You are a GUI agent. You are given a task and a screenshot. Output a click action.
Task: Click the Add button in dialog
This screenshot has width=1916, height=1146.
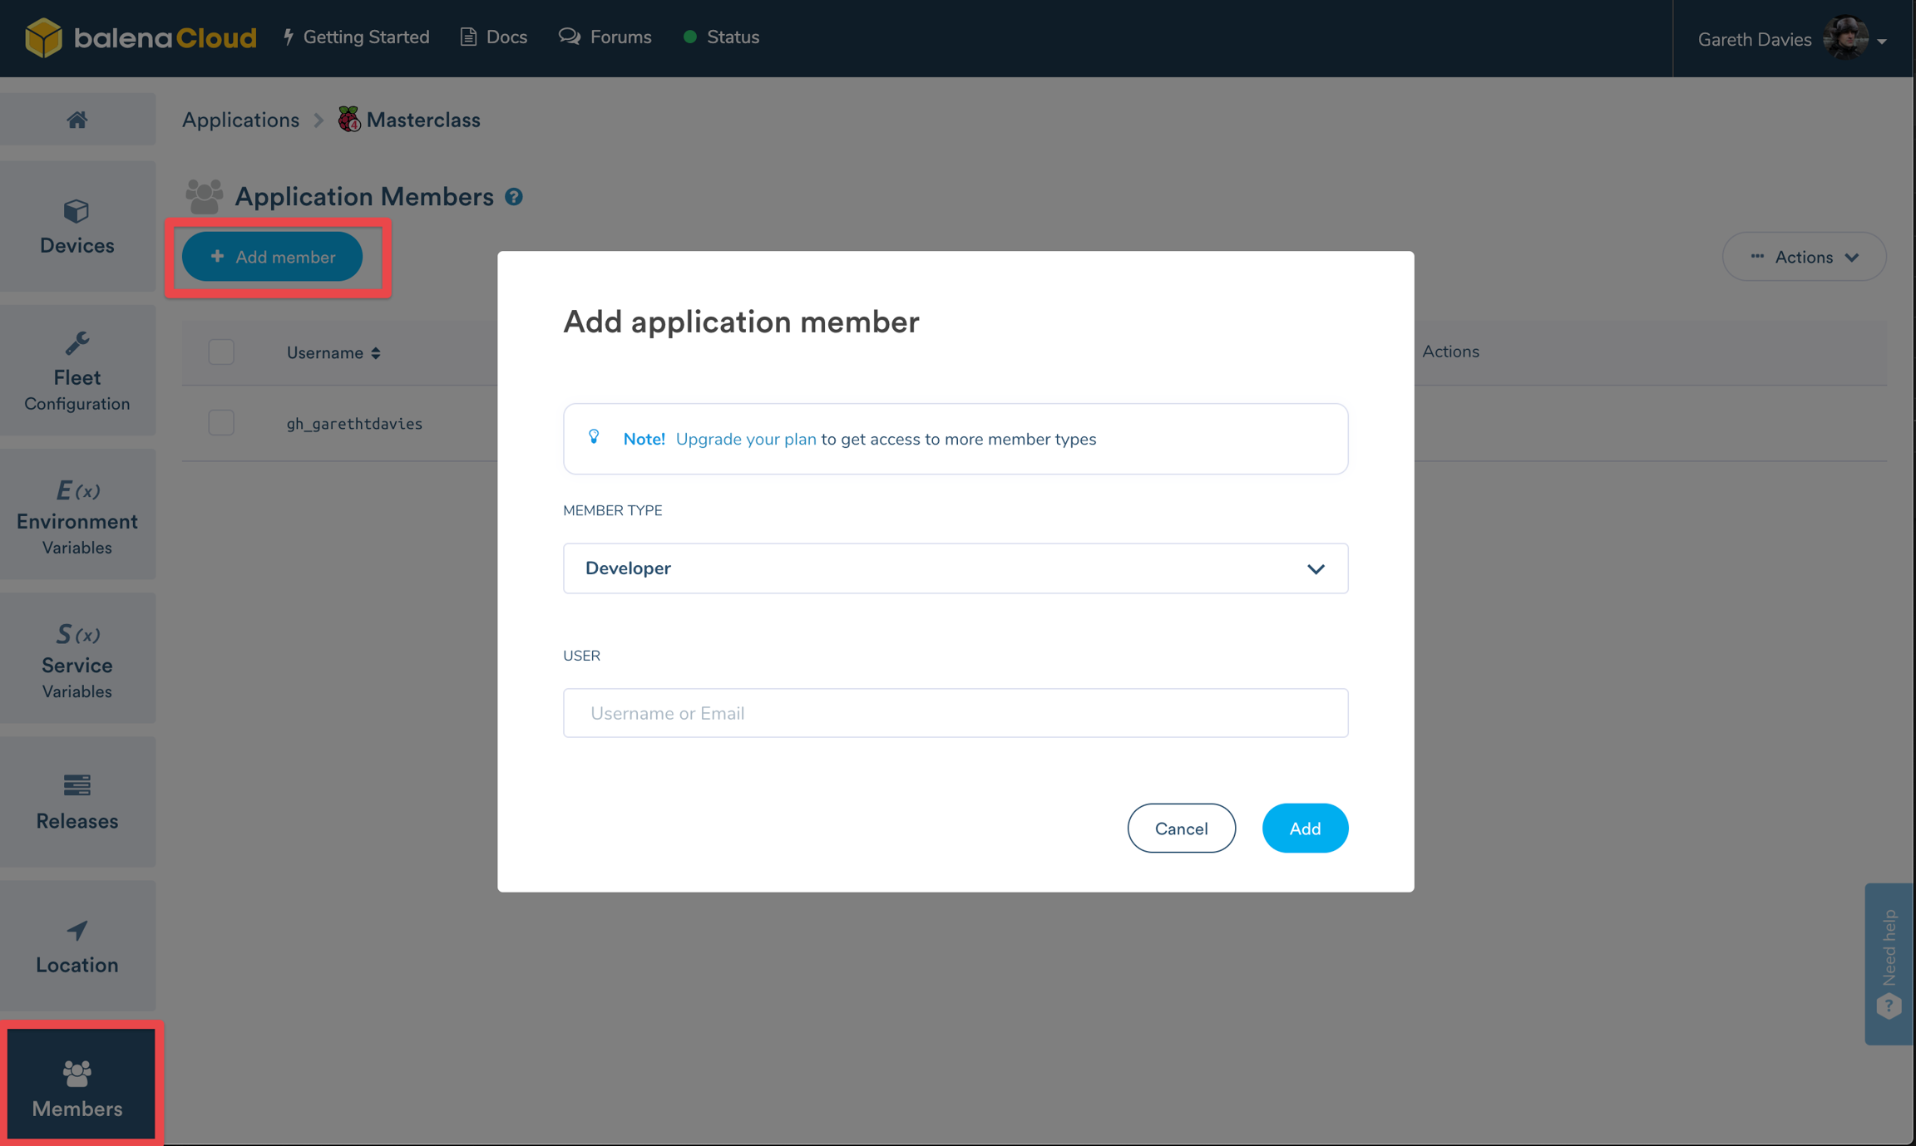coord(1304,828)
